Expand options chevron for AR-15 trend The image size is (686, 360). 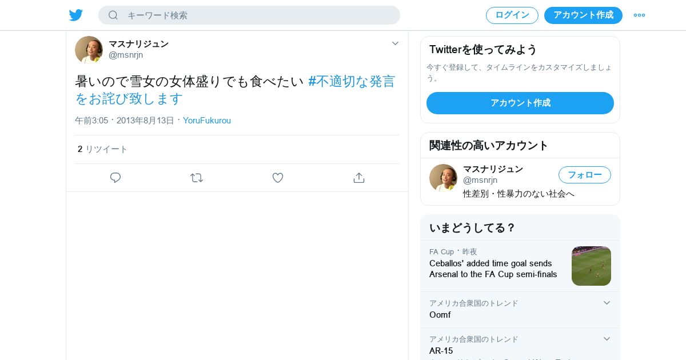click(x=607, y=339)
